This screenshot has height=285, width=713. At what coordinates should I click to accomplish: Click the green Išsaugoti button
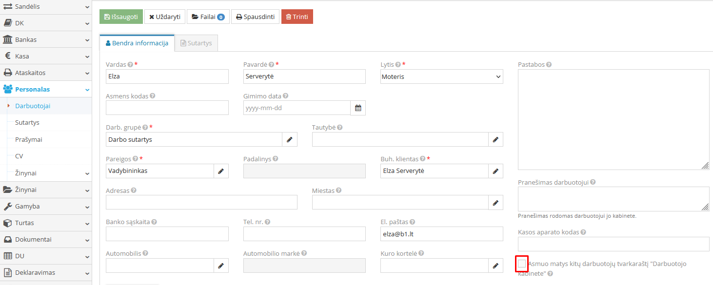(121, 17)
